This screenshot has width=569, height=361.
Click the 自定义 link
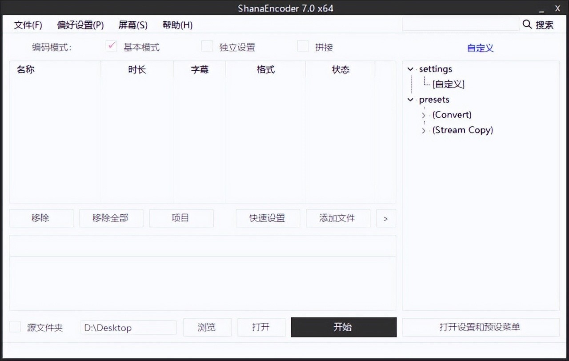click(x=480, y=48)
